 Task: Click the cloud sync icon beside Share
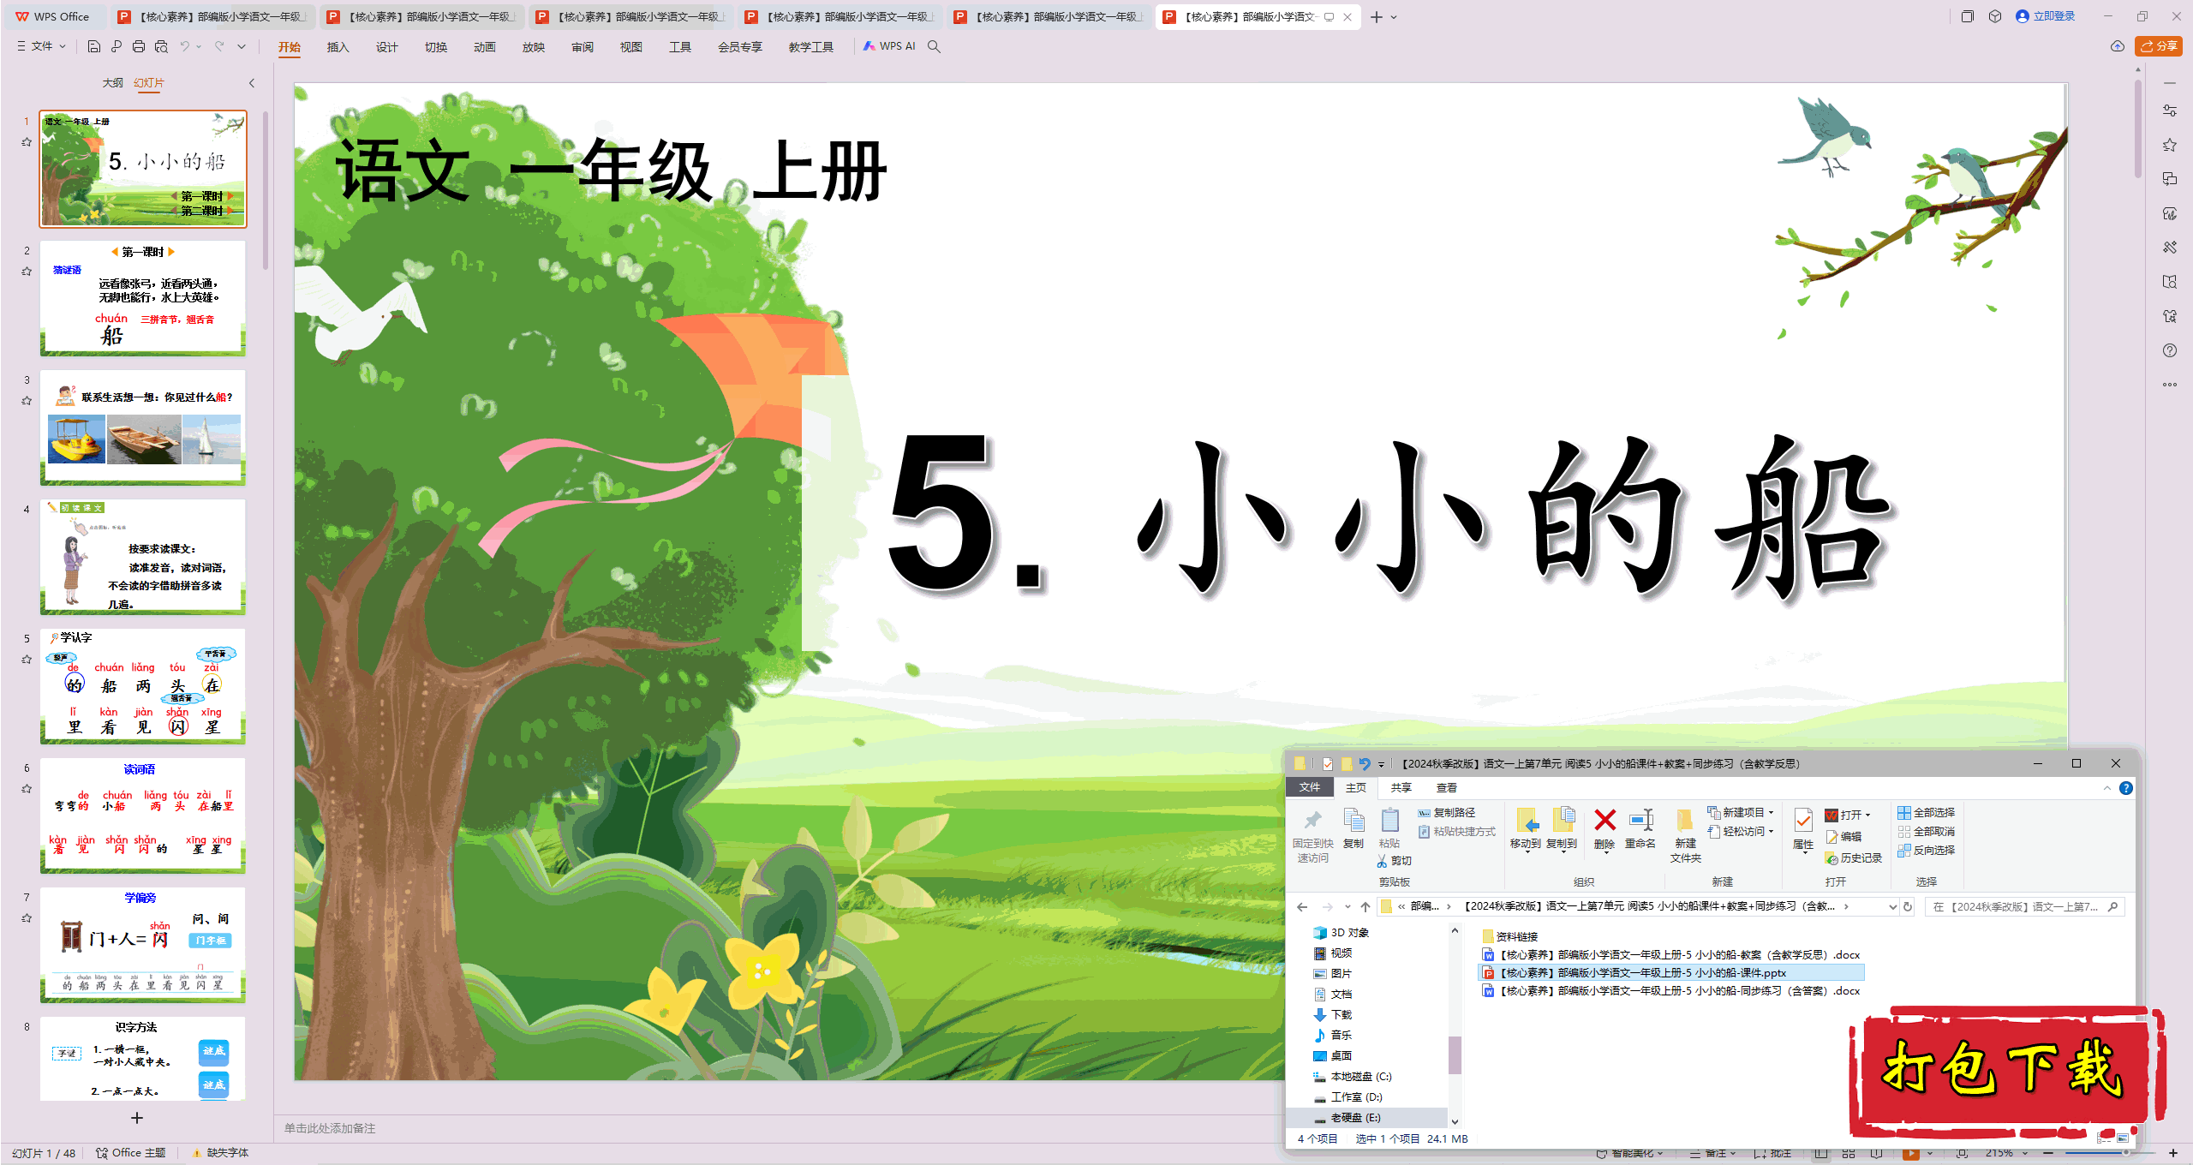pyautogui.click(x=2117, y=46)
